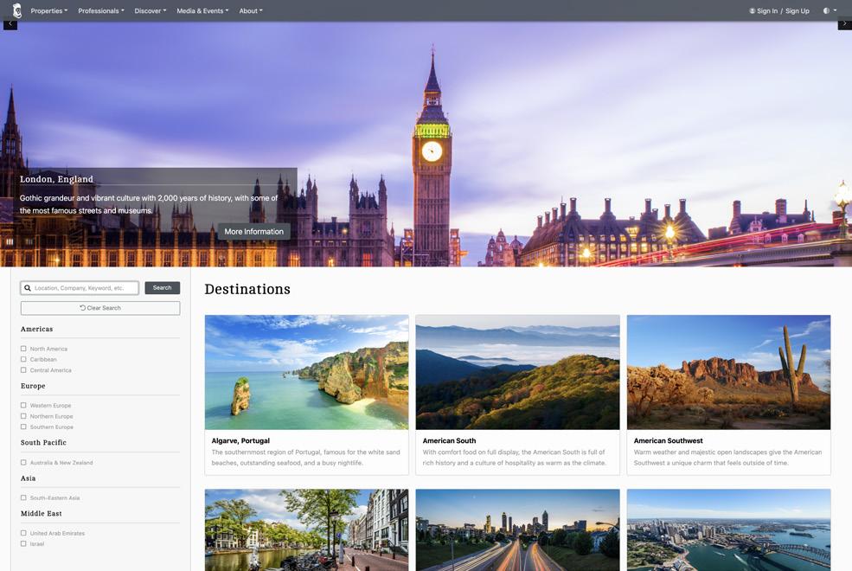Check the North America checkbox

click(x=23, y=349)
